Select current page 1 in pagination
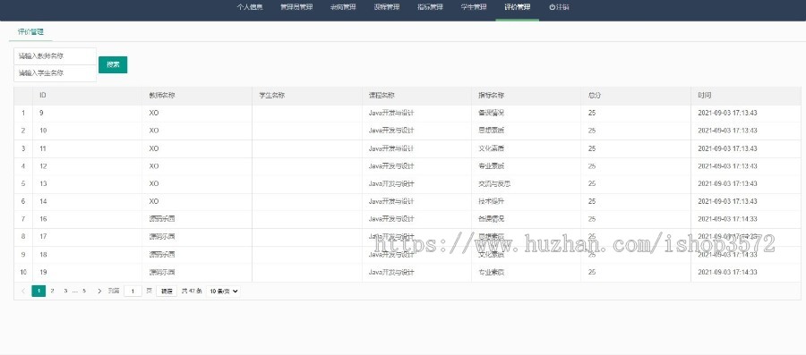This screenshot has width=806, height=355. tap(39, 291)
